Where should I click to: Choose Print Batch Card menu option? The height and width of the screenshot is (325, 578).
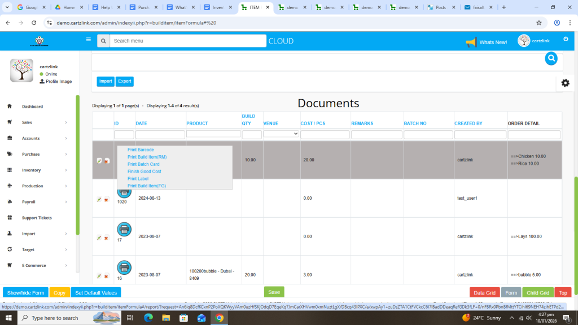pos(143,164)
